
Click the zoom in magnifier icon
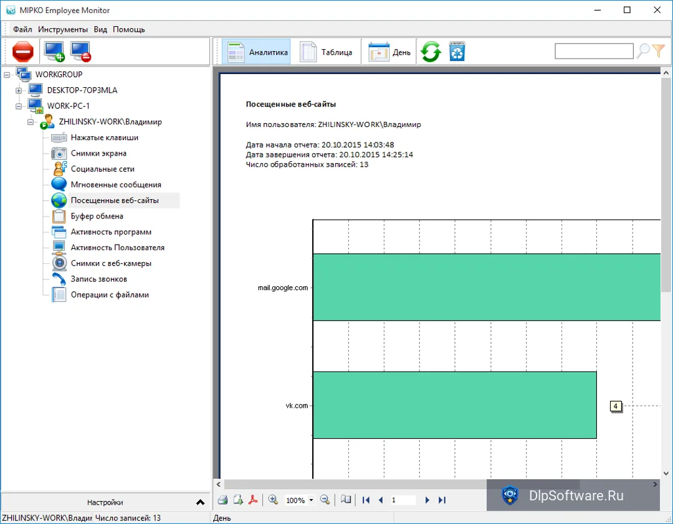coord(273,500)
